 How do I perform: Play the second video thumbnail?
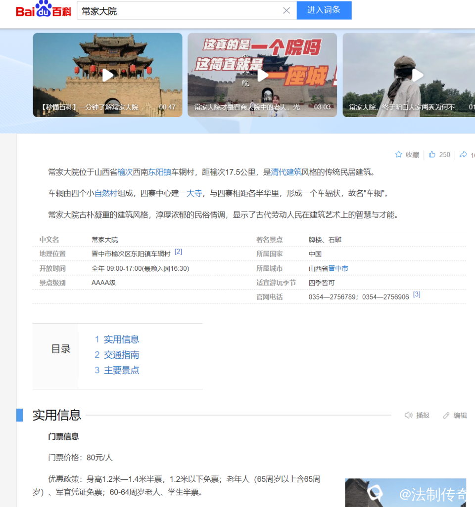pyautogui.click(x=262, y=75)
